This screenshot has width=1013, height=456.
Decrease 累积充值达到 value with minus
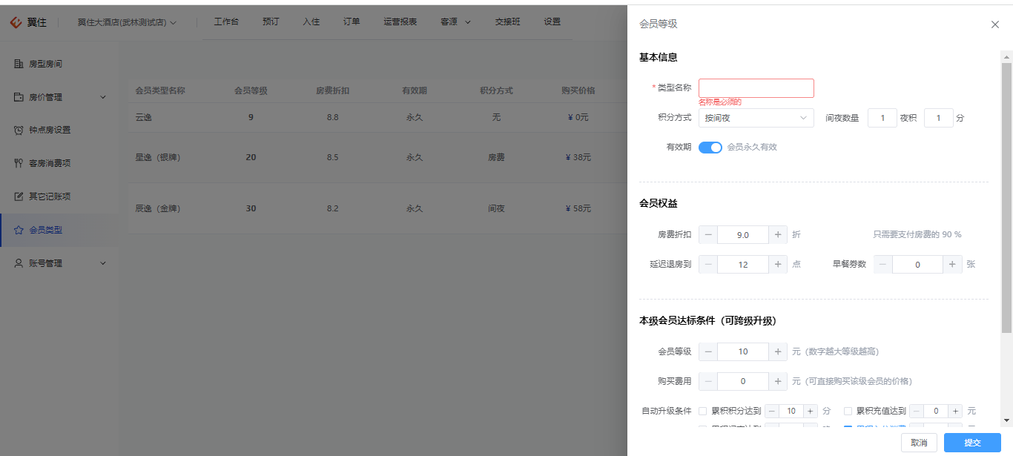[x=917, y=411]
